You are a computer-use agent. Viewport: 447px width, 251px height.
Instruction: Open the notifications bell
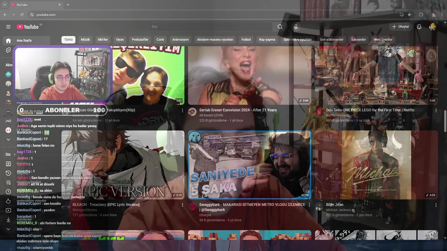(419, 27)
